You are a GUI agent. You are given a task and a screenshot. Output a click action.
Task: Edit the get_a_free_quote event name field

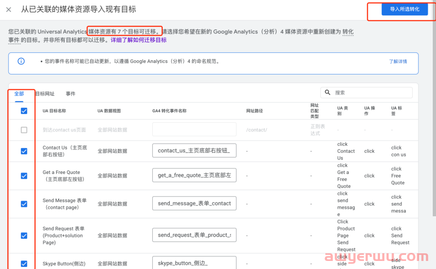tap(194, 176)
